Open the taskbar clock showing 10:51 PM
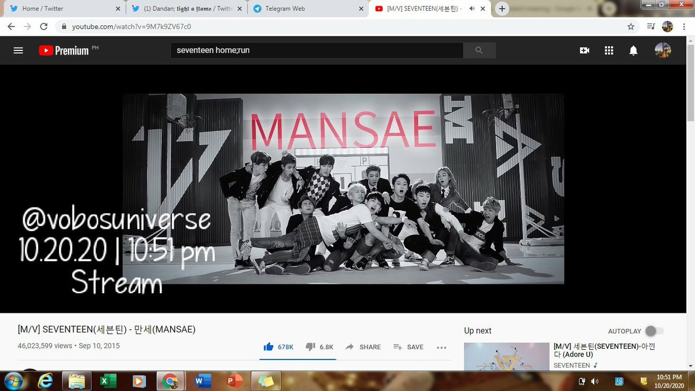 click(x=670, y=381)
